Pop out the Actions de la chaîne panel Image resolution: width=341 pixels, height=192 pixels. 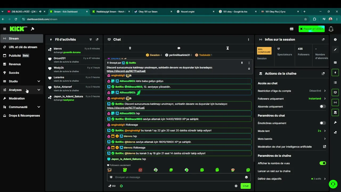pyautogui.click(x=323, y=74)
